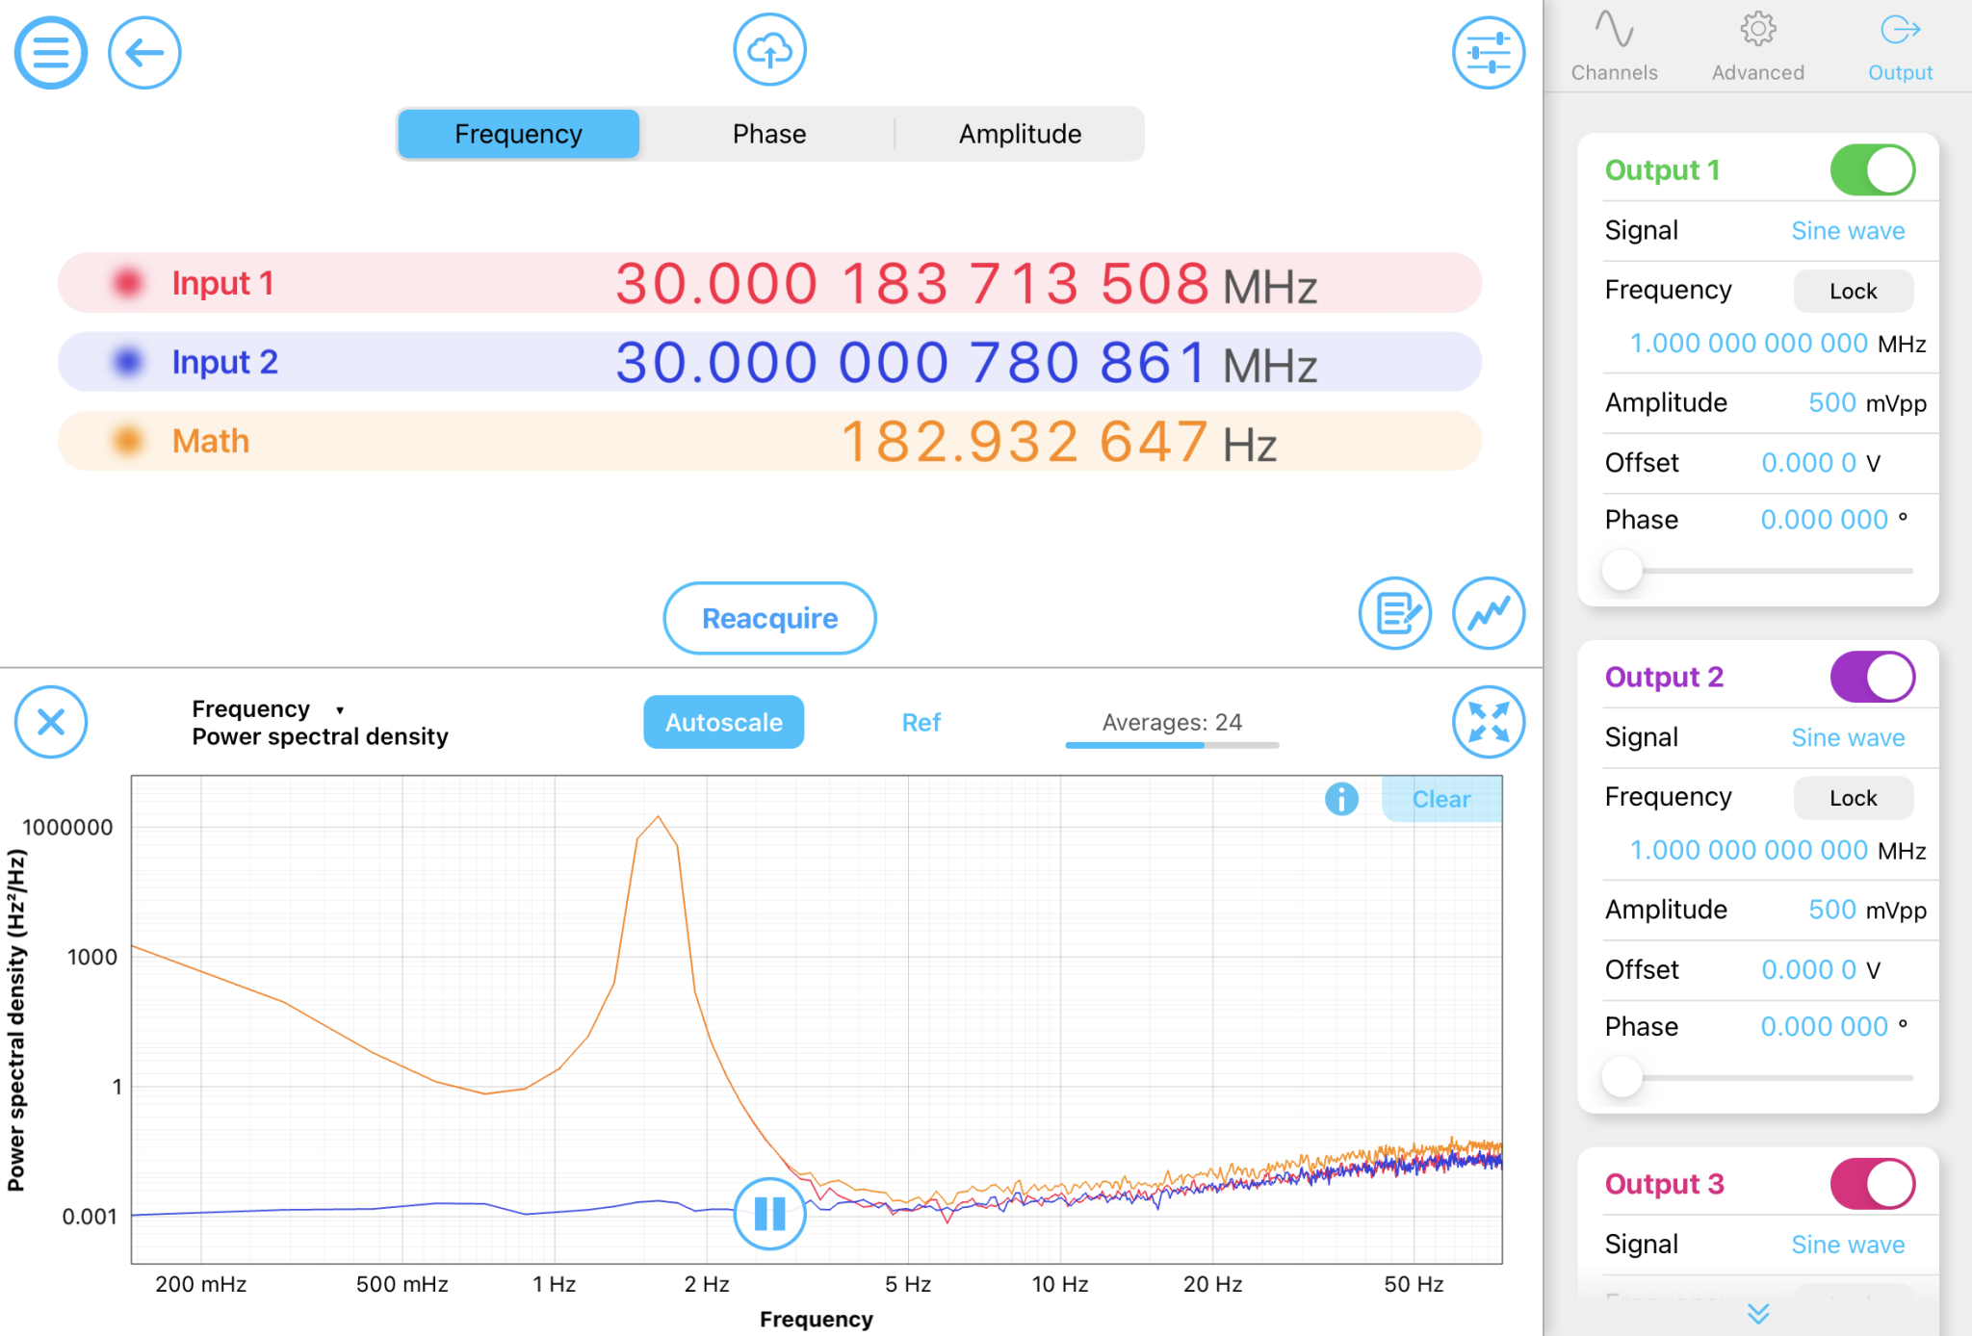Image resolution: width=1972 pixels, height=1336 pixels.
Task: Open the hamburger main menu
Action: pyautogui.click(x=50, y=53)
